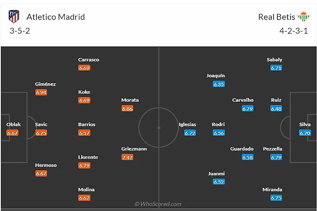
Task: Click the 4-2-3-1 formation label
Action: pos(295,31)
